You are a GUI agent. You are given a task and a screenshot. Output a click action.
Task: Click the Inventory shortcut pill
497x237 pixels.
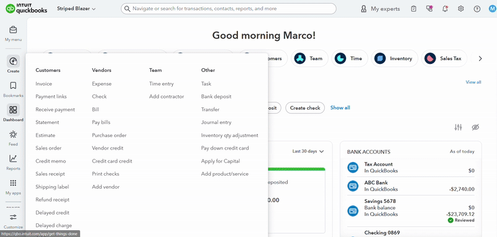pos(394,58)
